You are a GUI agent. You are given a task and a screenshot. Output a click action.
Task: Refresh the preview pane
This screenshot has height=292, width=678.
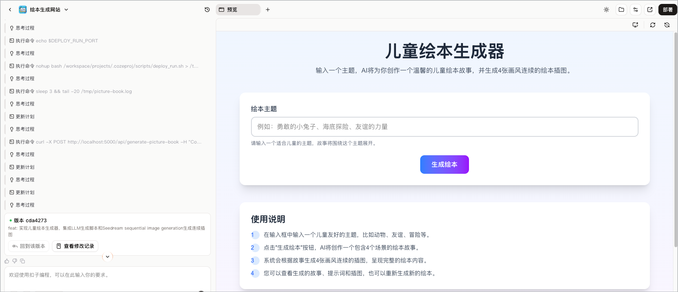pos(653,25)
